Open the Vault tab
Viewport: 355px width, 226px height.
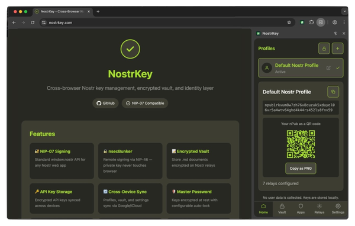[x=282, y=209]
